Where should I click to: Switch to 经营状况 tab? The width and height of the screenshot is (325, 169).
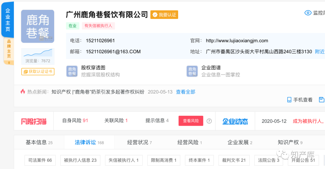140,142
